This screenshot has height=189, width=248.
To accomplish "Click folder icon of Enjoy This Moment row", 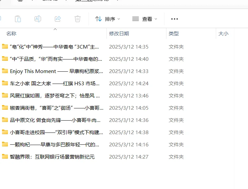I will [x=5, y=71].
